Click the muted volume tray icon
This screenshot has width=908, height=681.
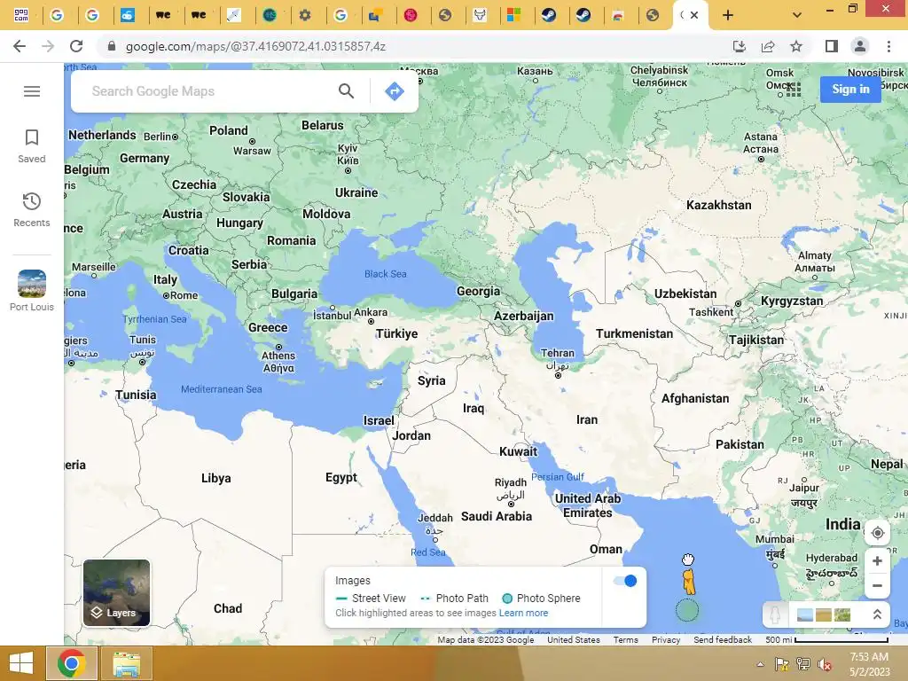pos(825,664)
